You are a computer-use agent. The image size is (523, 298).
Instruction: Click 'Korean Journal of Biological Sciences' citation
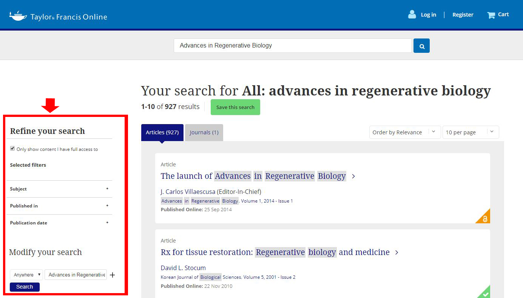tap(201, 277)
